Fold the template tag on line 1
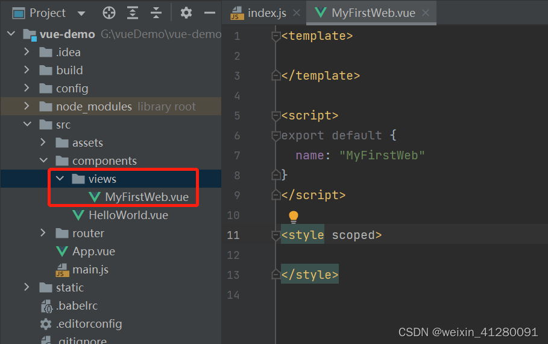Screen dimensions: 548x344 pyautogui.click(x=276, y=36)
